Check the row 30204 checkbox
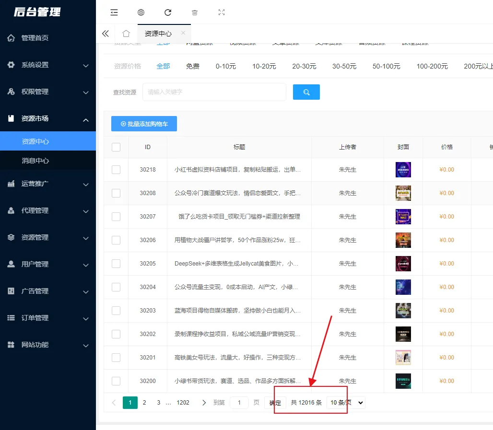The height and width of the screenshot is (430, 493). pyautogui.click(x=116, y=287)
